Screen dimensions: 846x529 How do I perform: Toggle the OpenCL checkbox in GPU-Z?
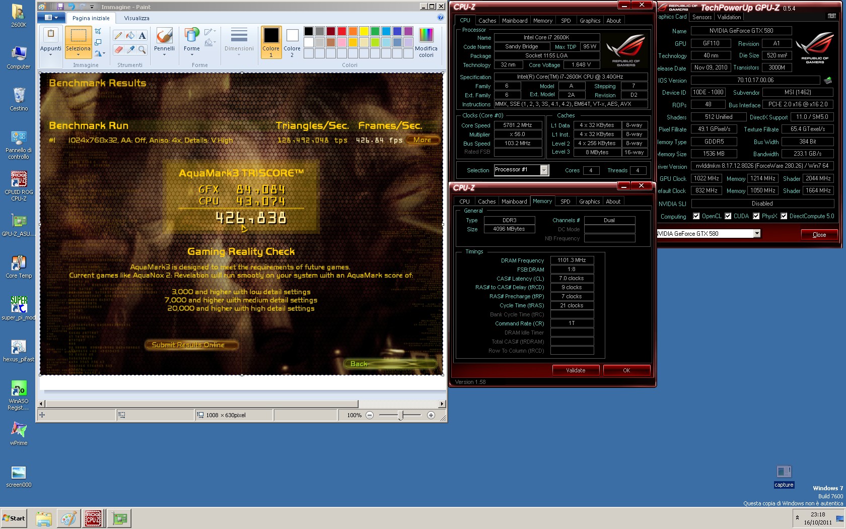coord(696,216)
